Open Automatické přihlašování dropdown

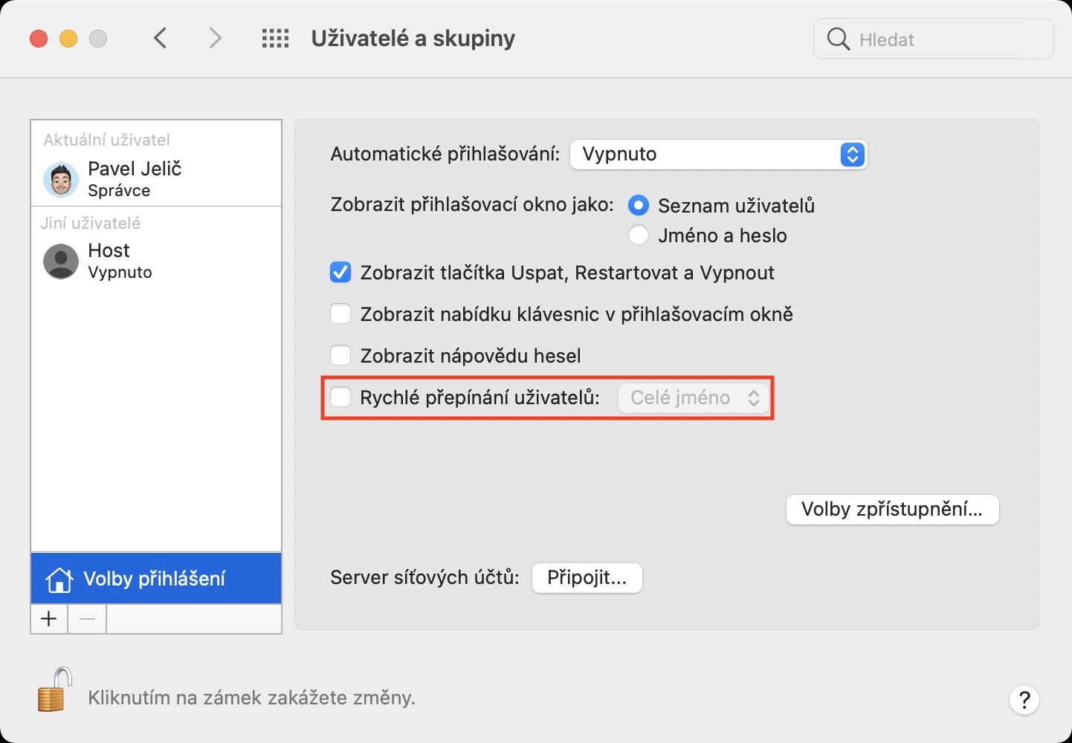click(x=718, y=155)
